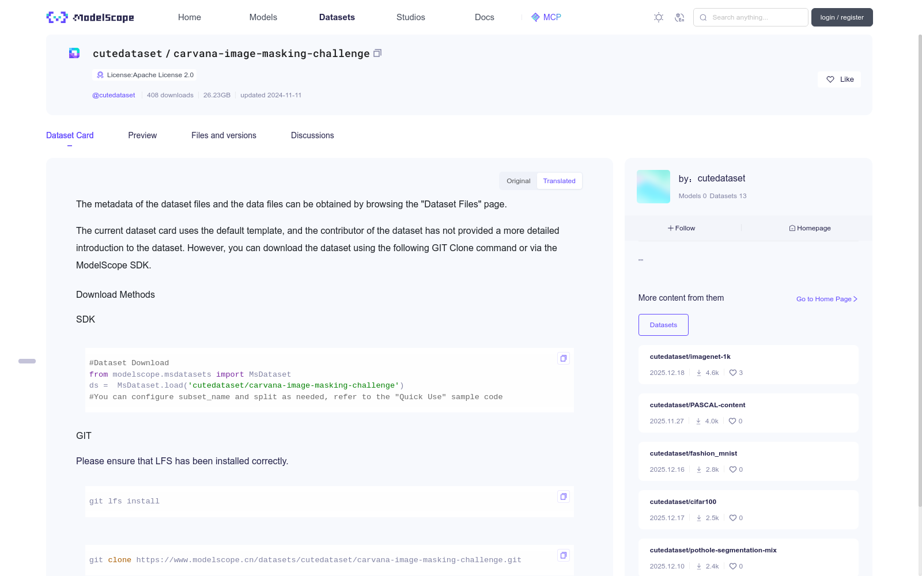Copy the git clone command
The height and width of the screenshot is (576, 922).
click(x=564, y=555)
